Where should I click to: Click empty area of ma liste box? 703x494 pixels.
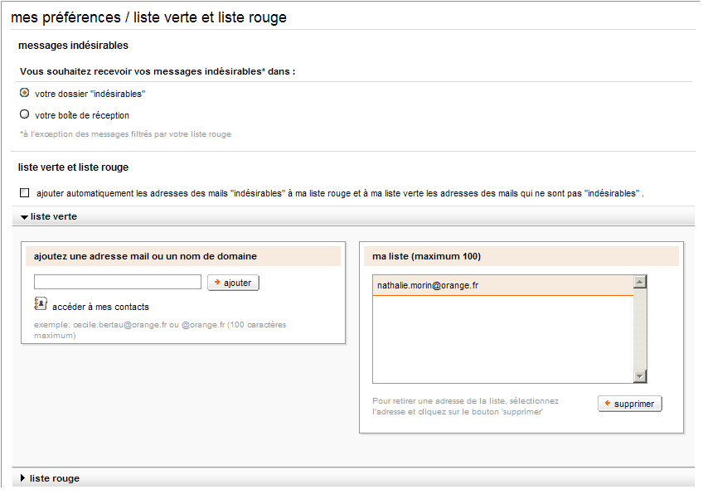[x=503, y=339]
